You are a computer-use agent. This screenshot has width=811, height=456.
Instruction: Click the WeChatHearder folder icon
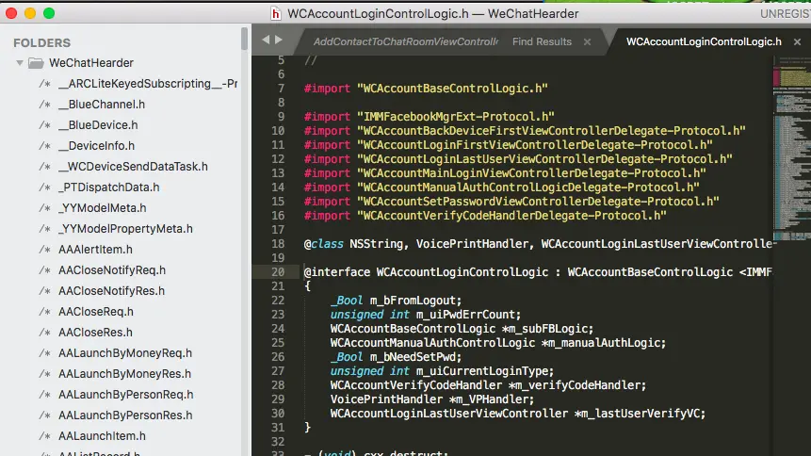(36, 63)
